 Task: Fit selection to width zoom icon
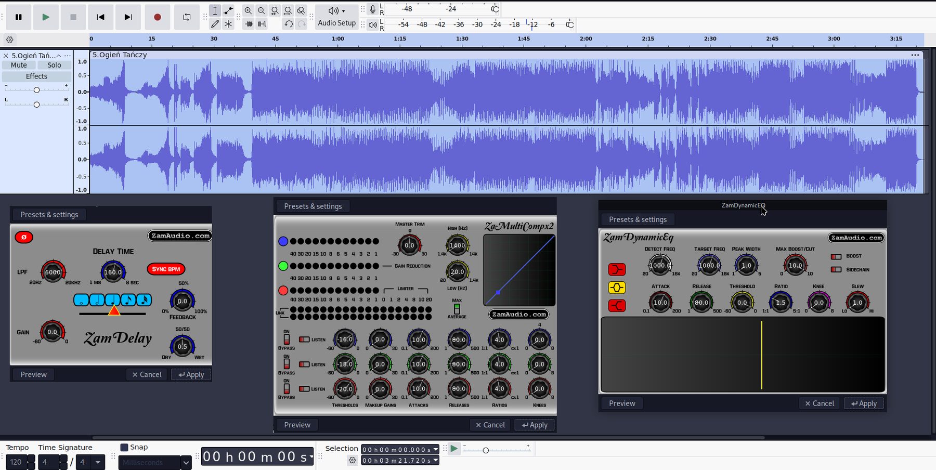click(275, 10)
